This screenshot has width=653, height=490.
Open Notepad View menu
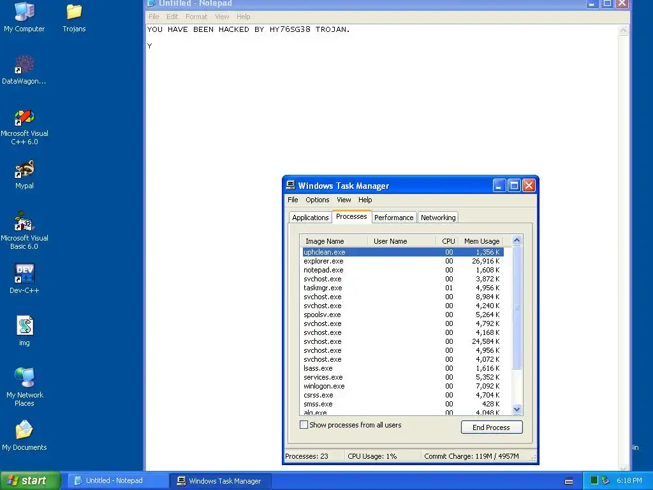tap(222, 17)
